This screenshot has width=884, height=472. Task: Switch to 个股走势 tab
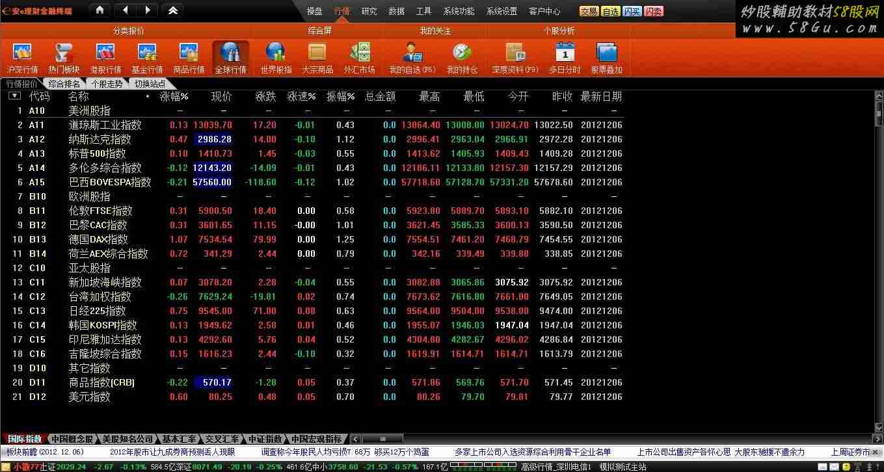click(x=107, y=84)
